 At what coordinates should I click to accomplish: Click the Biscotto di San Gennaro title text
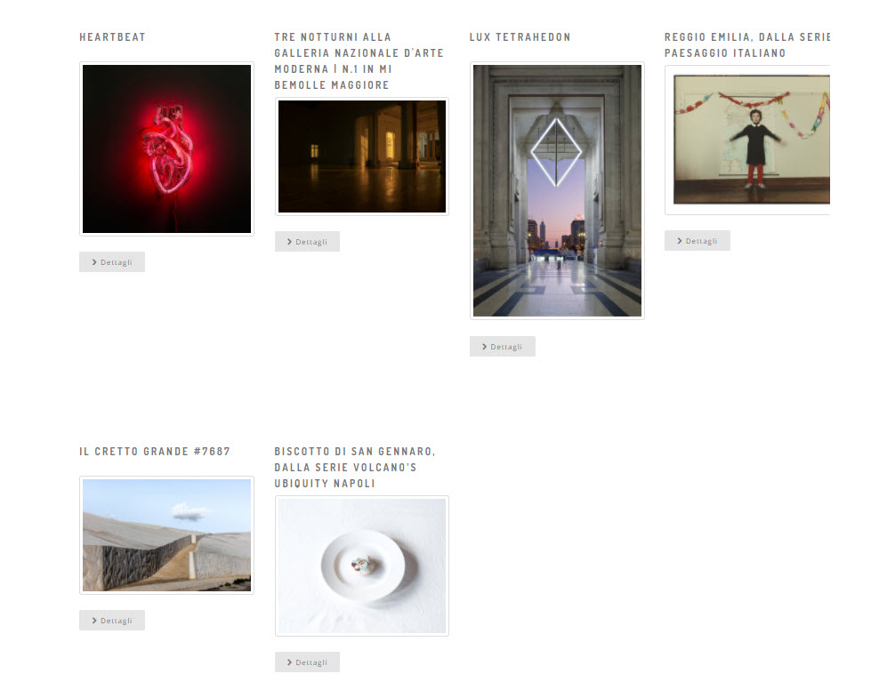355,467
